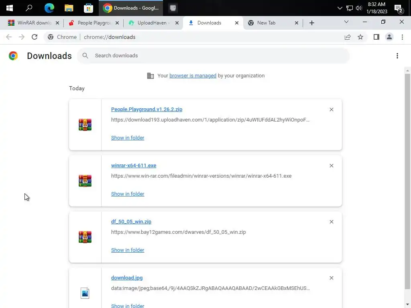Screen dimensions: 411x308
Task: Go back in browser history
Action: [9, 37]
